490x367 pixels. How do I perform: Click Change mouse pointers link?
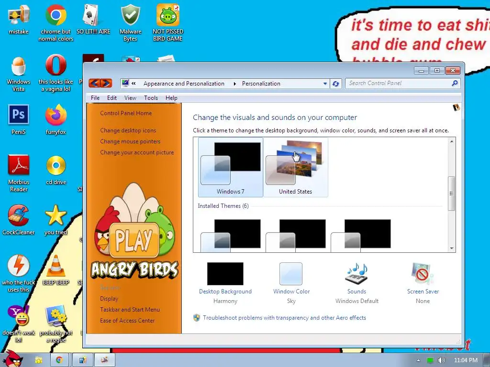[130, 141]
